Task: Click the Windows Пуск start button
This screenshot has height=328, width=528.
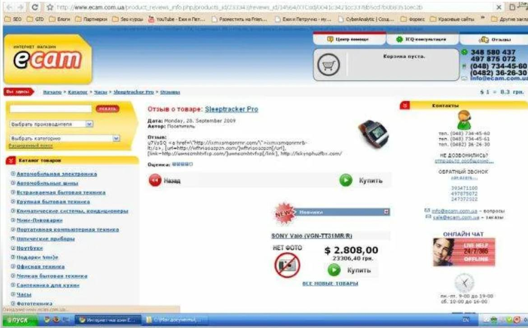Action: [x=19, y=320]
